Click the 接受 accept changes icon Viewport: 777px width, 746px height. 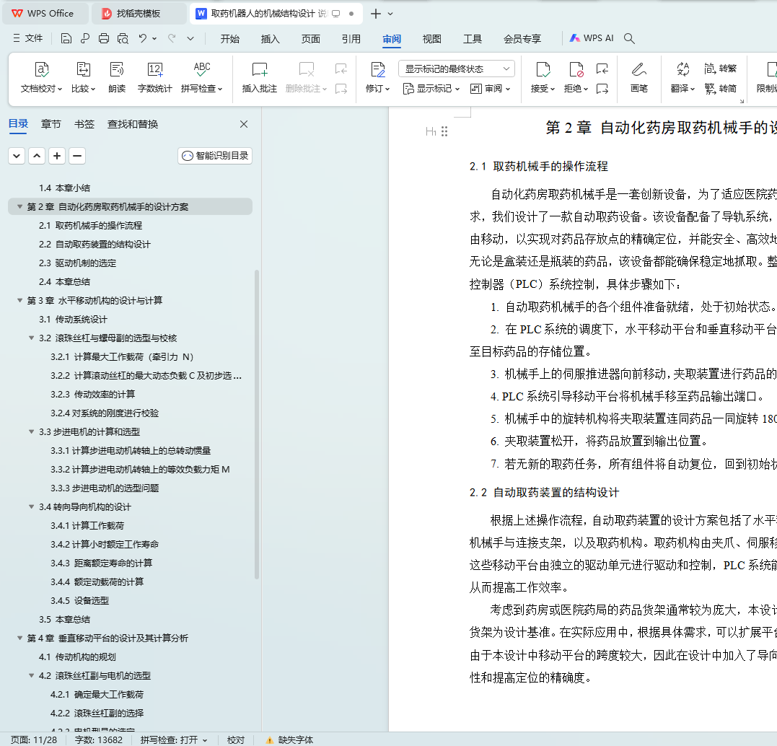pos(543,70)
